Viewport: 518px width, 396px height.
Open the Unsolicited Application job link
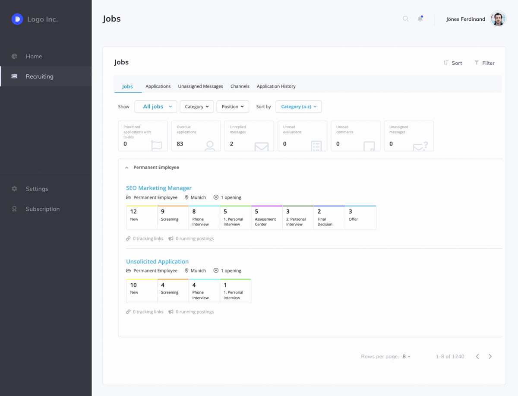pyautogui.click(x=157, y=261)
